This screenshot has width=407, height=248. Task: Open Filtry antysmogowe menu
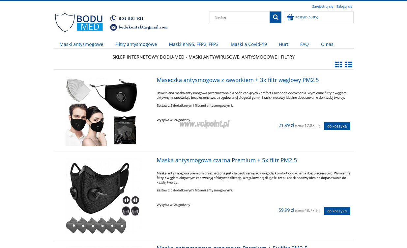136,44
